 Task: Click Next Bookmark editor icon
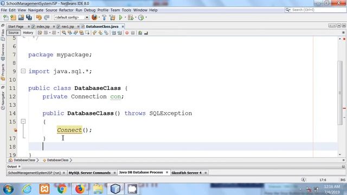click(100, 33)
